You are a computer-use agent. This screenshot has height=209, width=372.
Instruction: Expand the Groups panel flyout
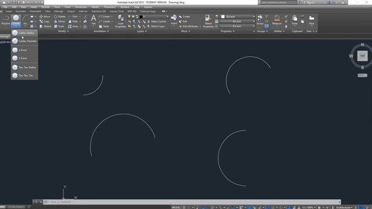coord(262,31)
